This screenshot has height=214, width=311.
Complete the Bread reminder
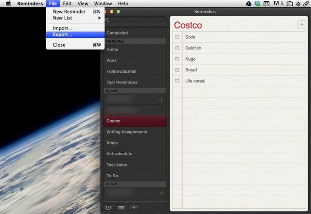(x=177, y=70)
